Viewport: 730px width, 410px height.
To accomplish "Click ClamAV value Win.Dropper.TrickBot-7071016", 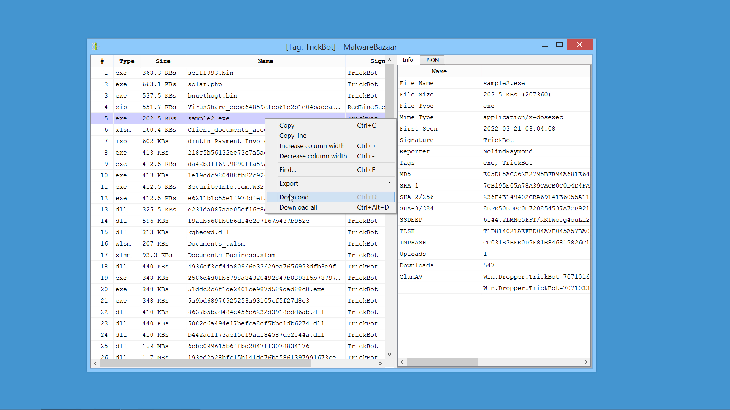I will pos(536,277).
